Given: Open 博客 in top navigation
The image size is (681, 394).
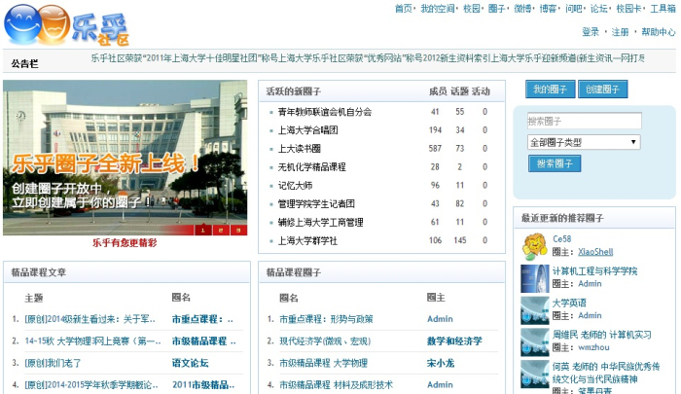Looking at the screenshot, I should point(548,8).
